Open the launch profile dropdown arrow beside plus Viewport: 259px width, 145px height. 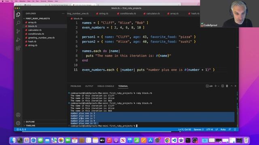point(219,86)
